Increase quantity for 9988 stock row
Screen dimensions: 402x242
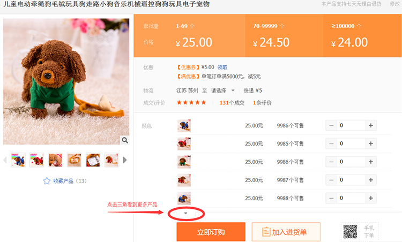tap(371, 198)
